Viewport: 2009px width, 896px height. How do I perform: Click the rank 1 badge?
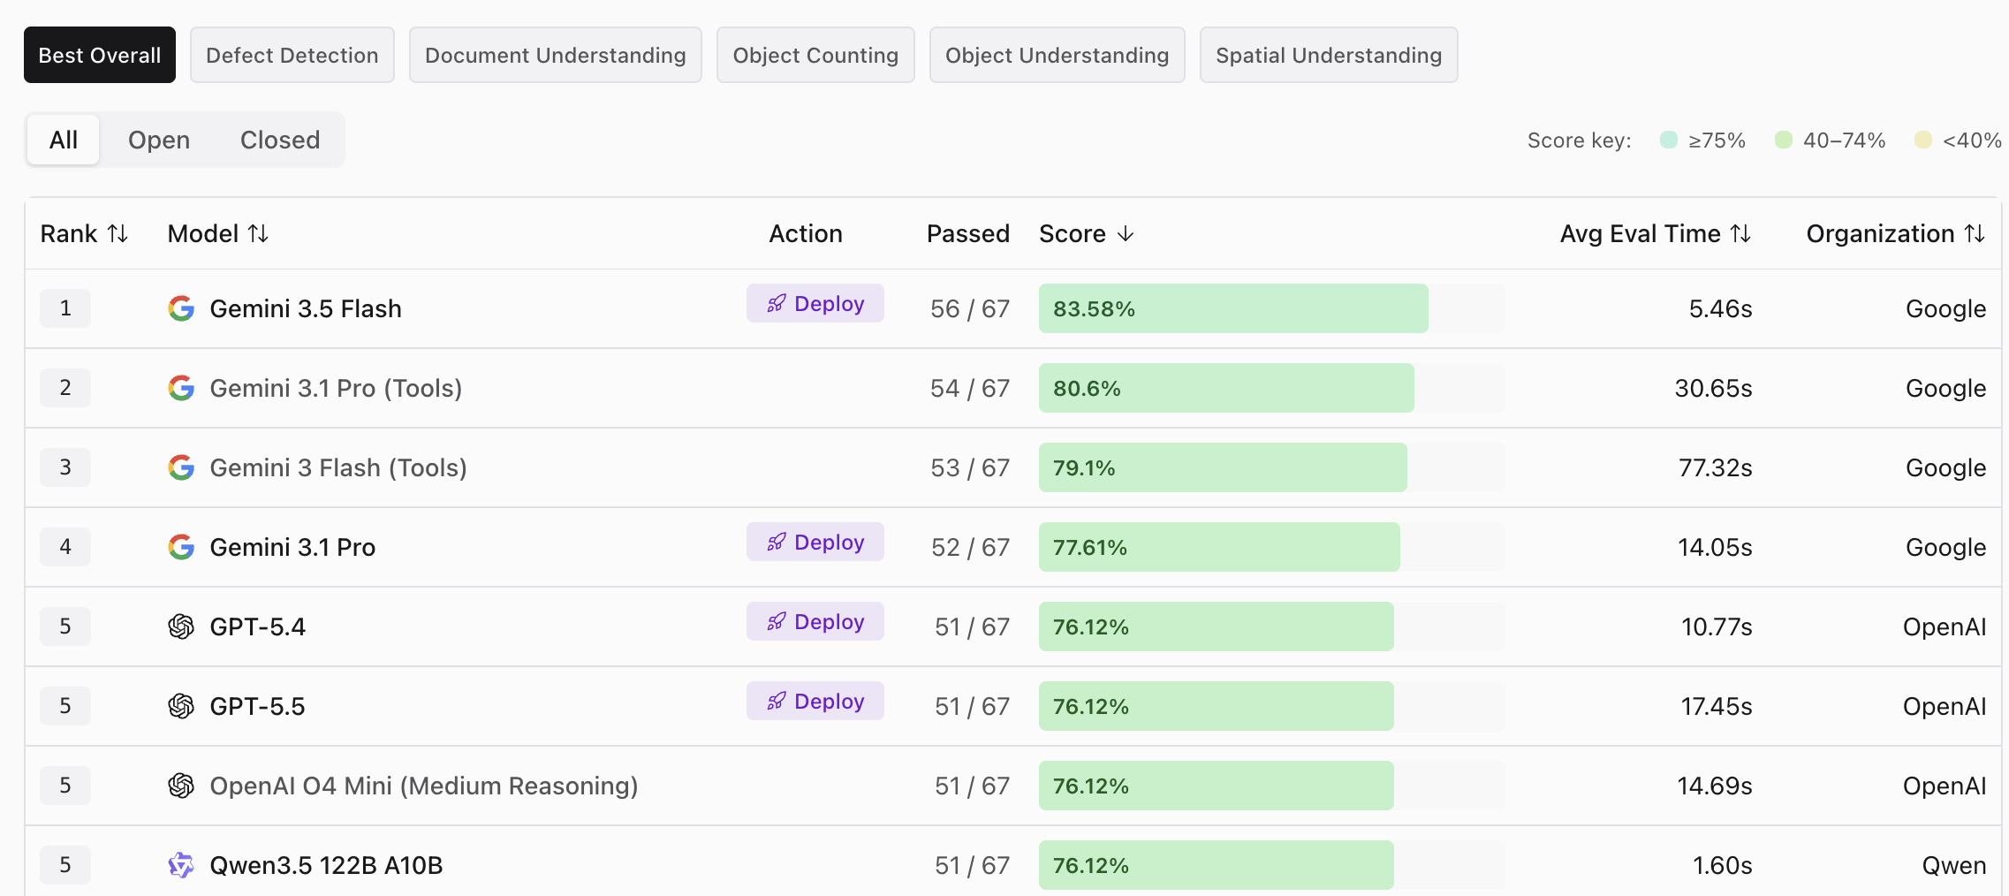pyautogui.click(x=65, y=308)
